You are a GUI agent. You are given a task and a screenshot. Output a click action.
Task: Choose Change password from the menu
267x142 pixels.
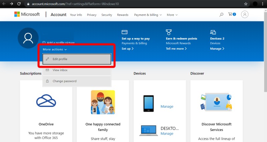77,81
